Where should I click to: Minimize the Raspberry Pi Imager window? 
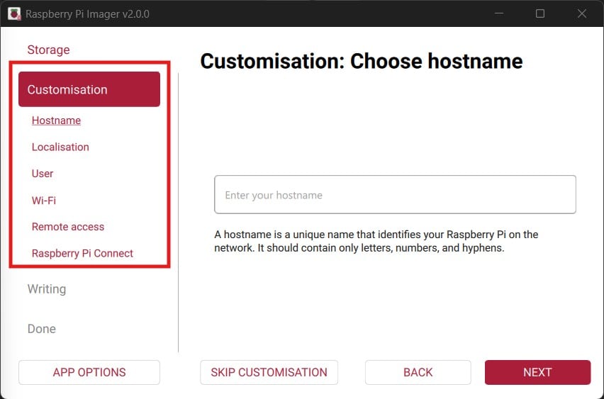click(x=498, y=13)
